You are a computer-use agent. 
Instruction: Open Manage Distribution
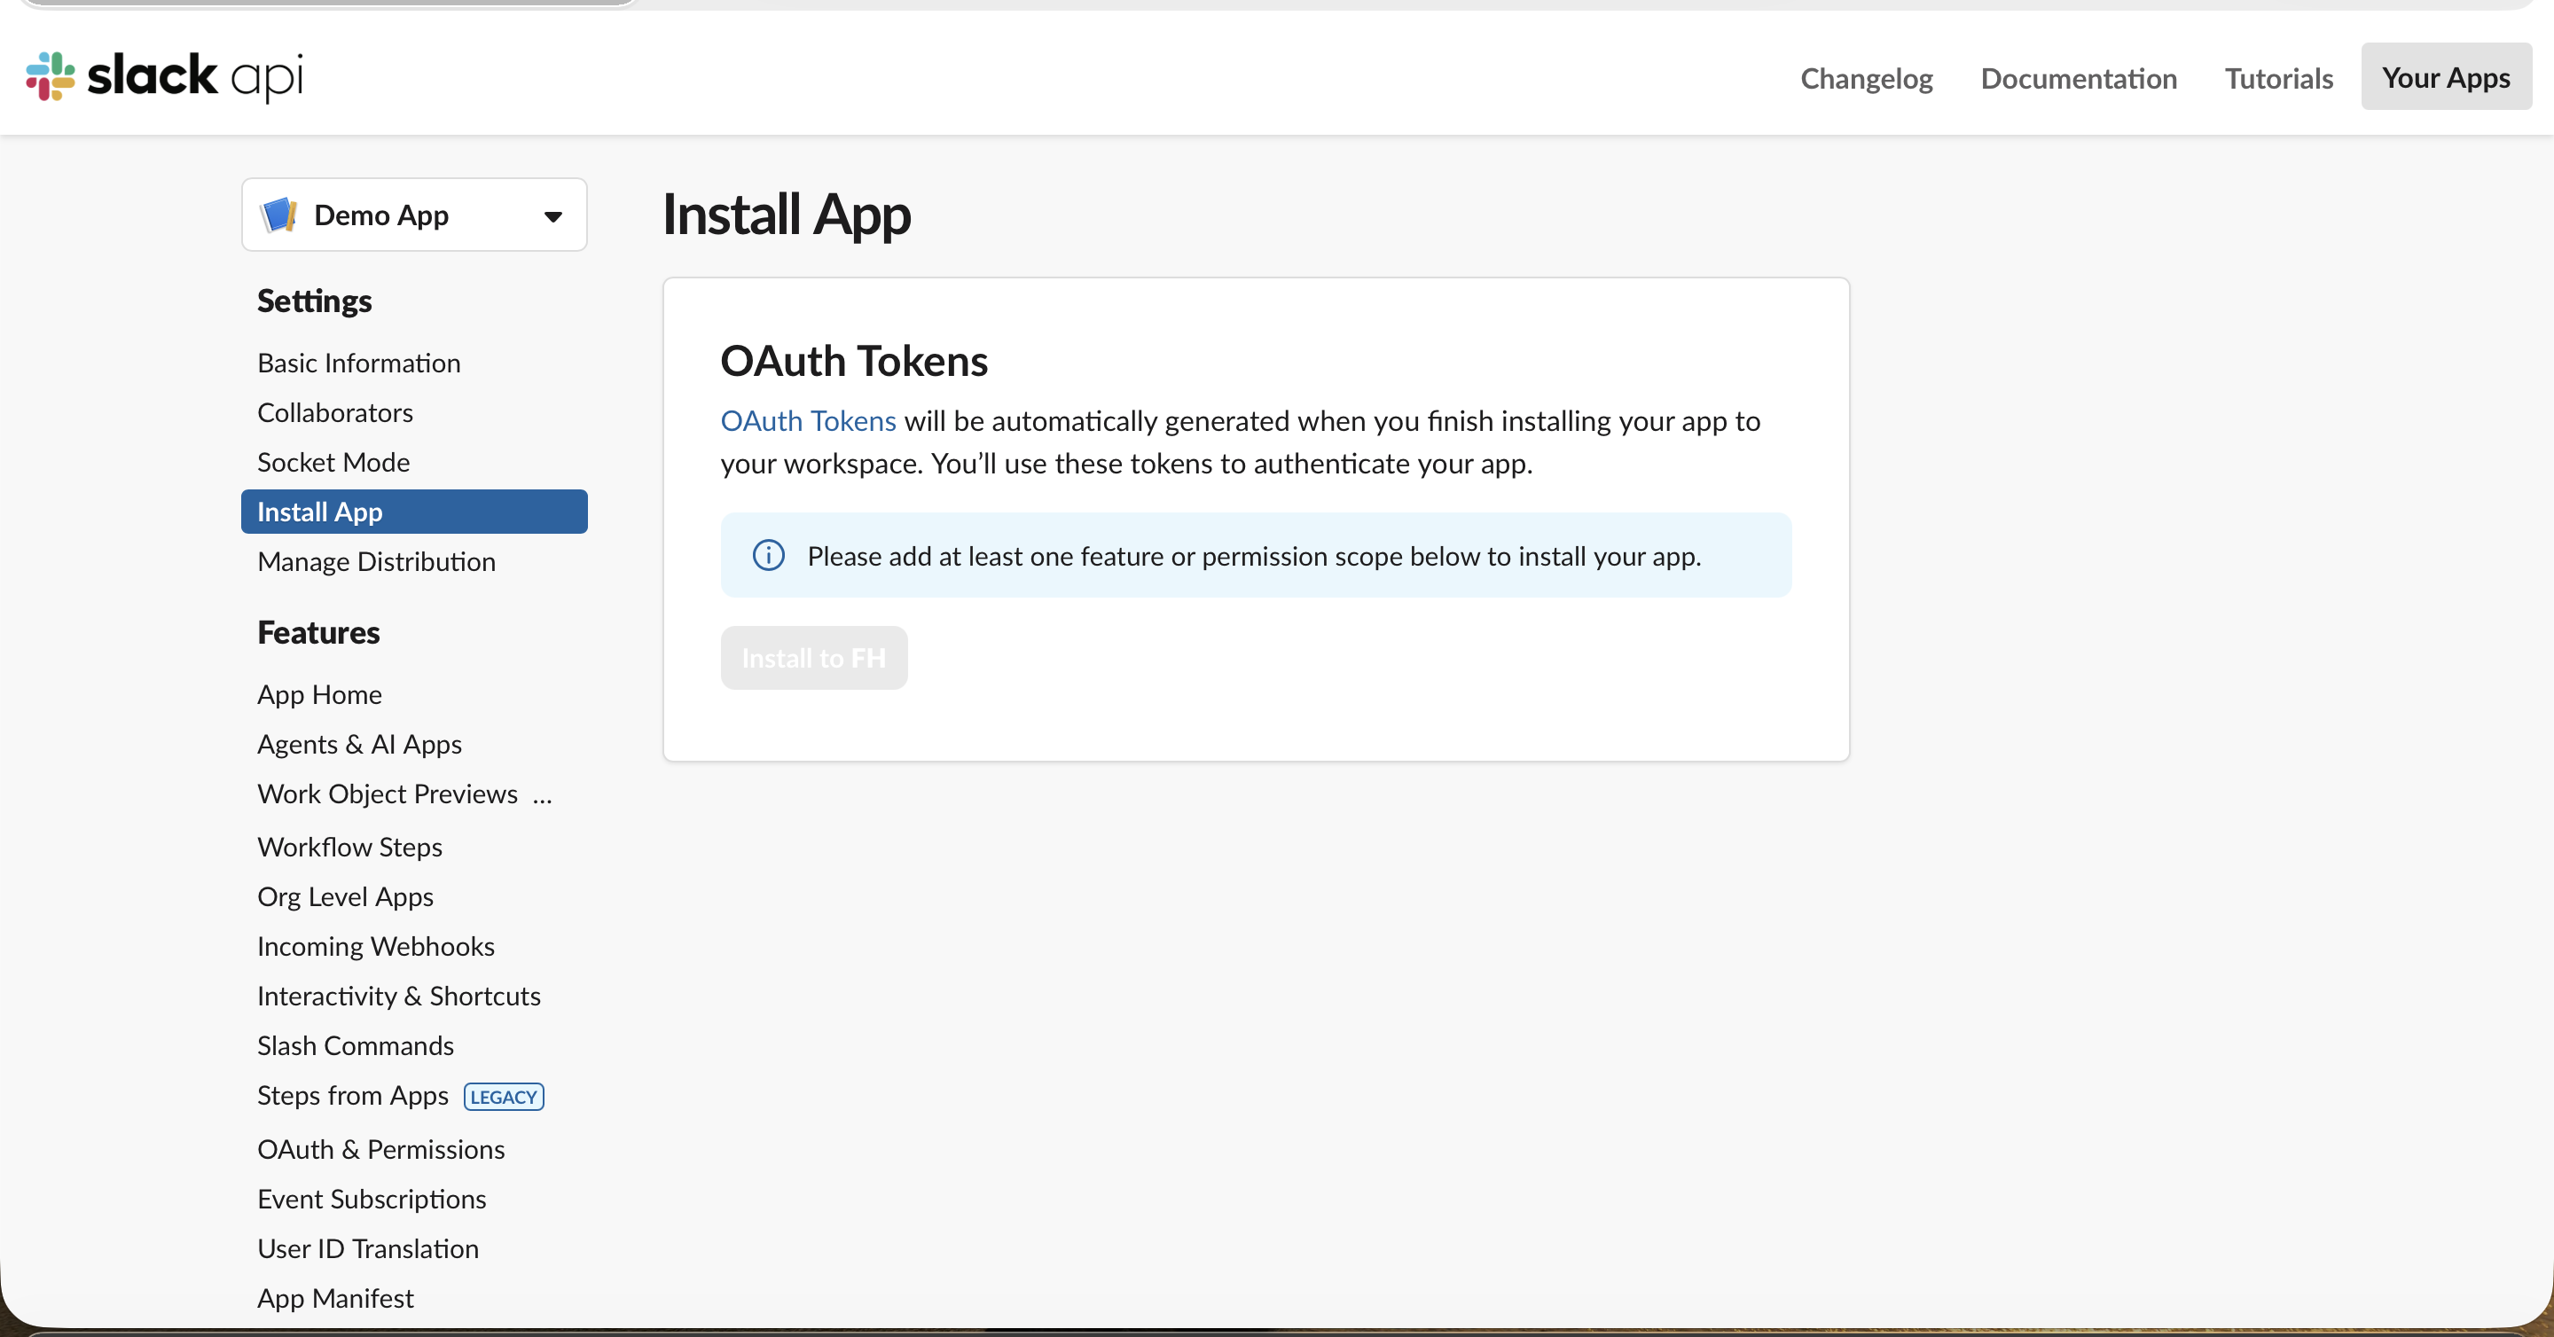pyautogui.click(x=377, y=561)
